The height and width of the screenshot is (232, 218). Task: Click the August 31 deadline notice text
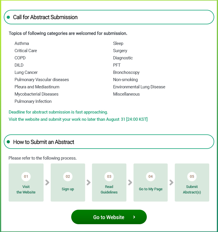pyautogui.click(x=78, y=119)
